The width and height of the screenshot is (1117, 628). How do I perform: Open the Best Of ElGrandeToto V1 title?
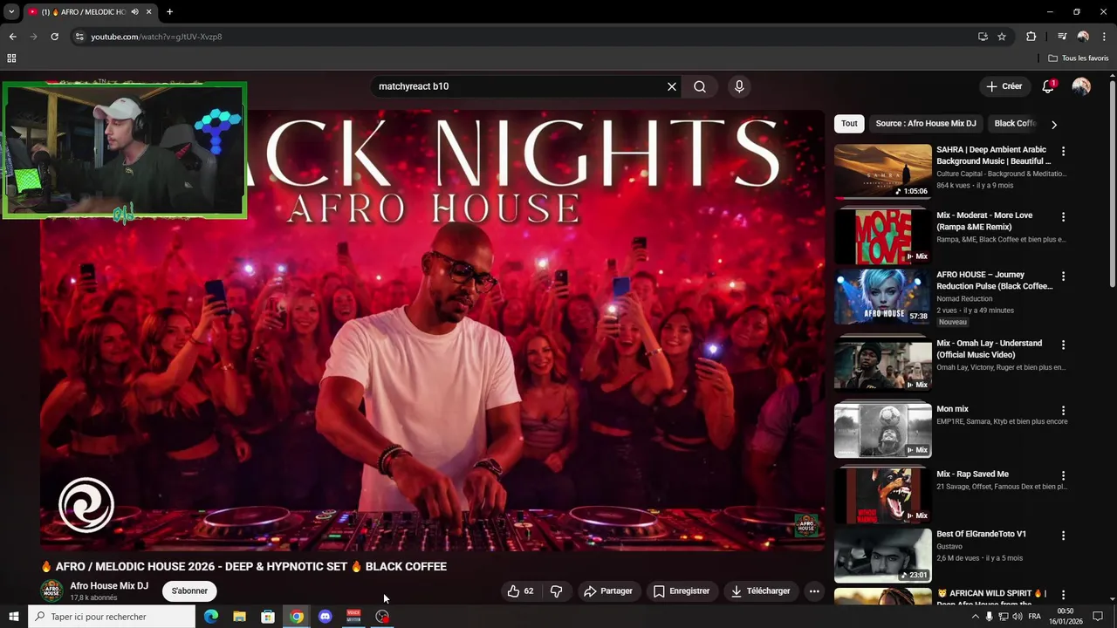pyautogui.click(x=981, y=534)
